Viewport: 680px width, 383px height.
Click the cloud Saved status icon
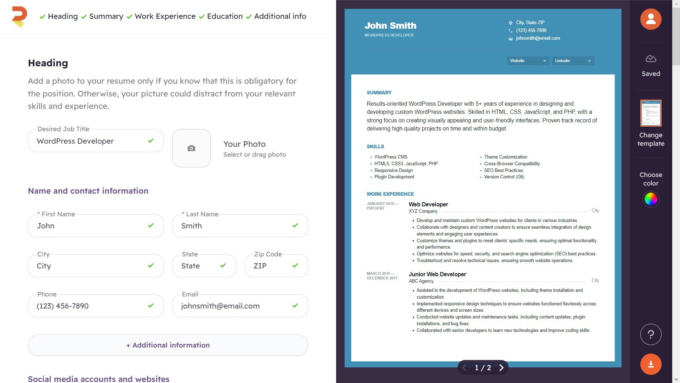tap(651, 59)
